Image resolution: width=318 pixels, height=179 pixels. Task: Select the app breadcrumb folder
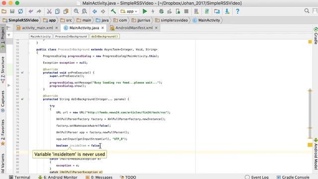point(50,20)
